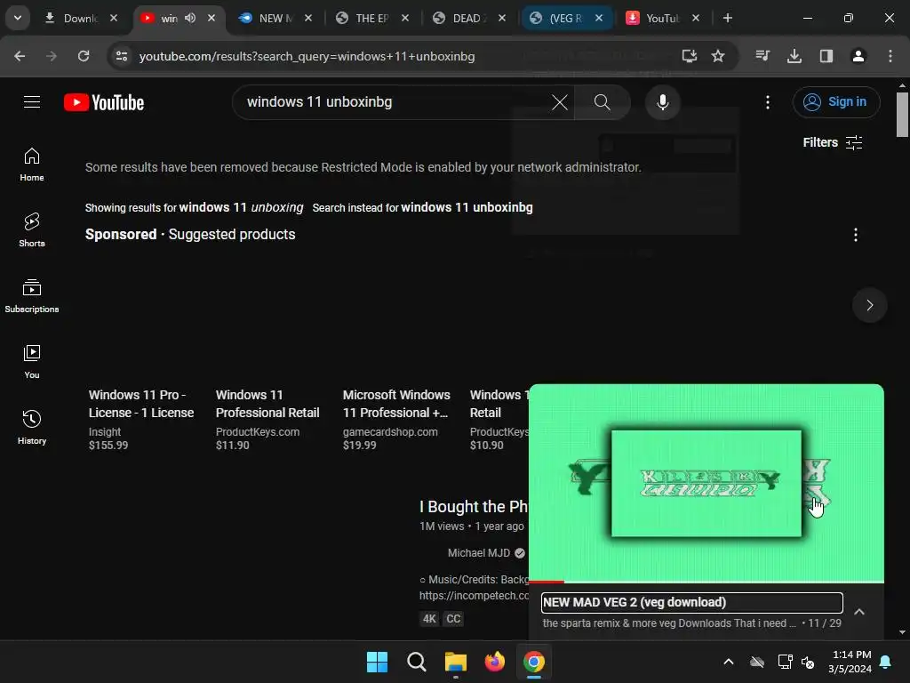Open Subscriptions in the sidebar

click(32, 296)
